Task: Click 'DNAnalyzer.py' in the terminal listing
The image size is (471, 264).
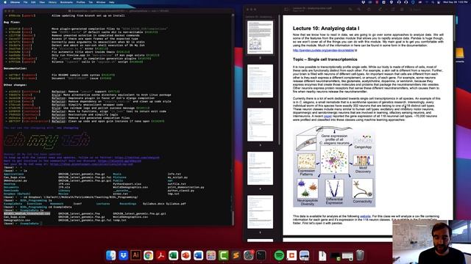Action: (x=15, y=180)
